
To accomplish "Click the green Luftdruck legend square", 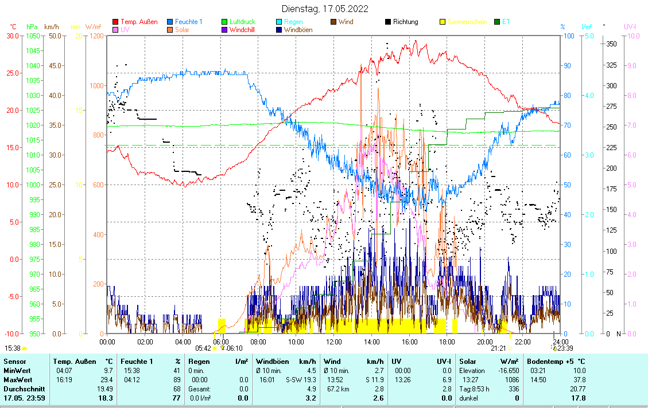I will click(x=225, y=22).
